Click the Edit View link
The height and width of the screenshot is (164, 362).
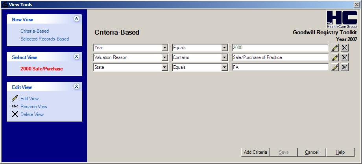pos(30,98)
